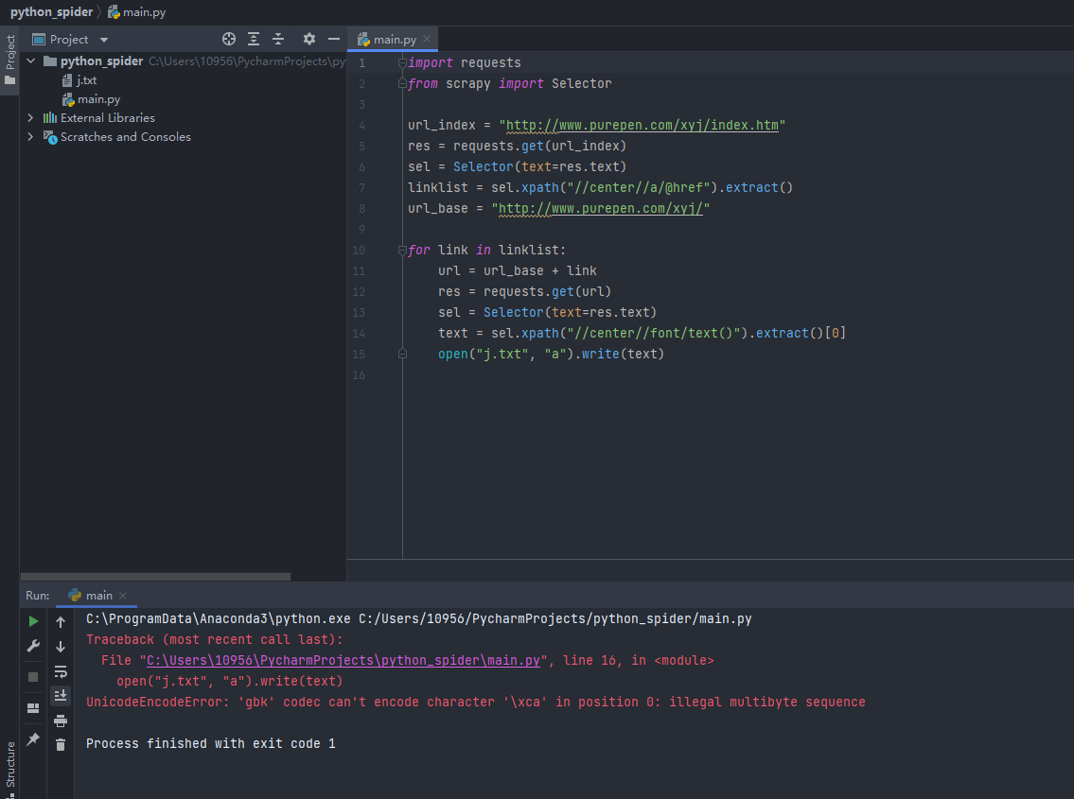1074x799 pixels.
Task: Expand Scratches and Consoles node
Action: pos(30,137)
